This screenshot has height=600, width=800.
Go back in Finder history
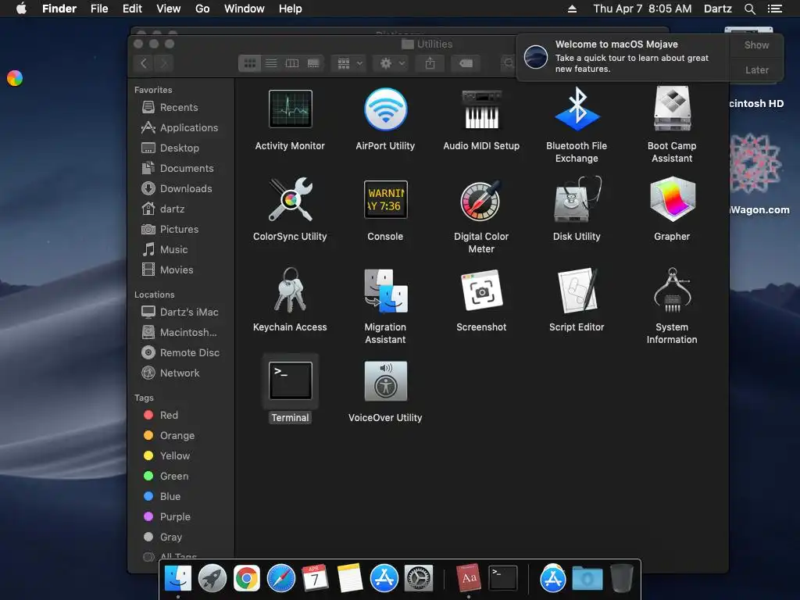(144, 63)
